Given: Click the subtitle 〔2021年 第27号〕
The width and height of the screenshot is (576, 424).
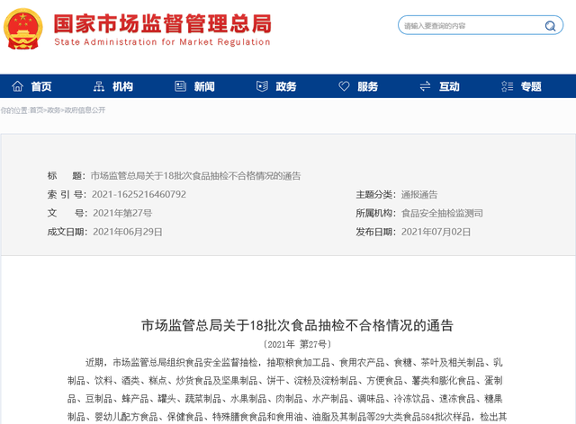Looking at the screenshot, I should tap(297, 344).
